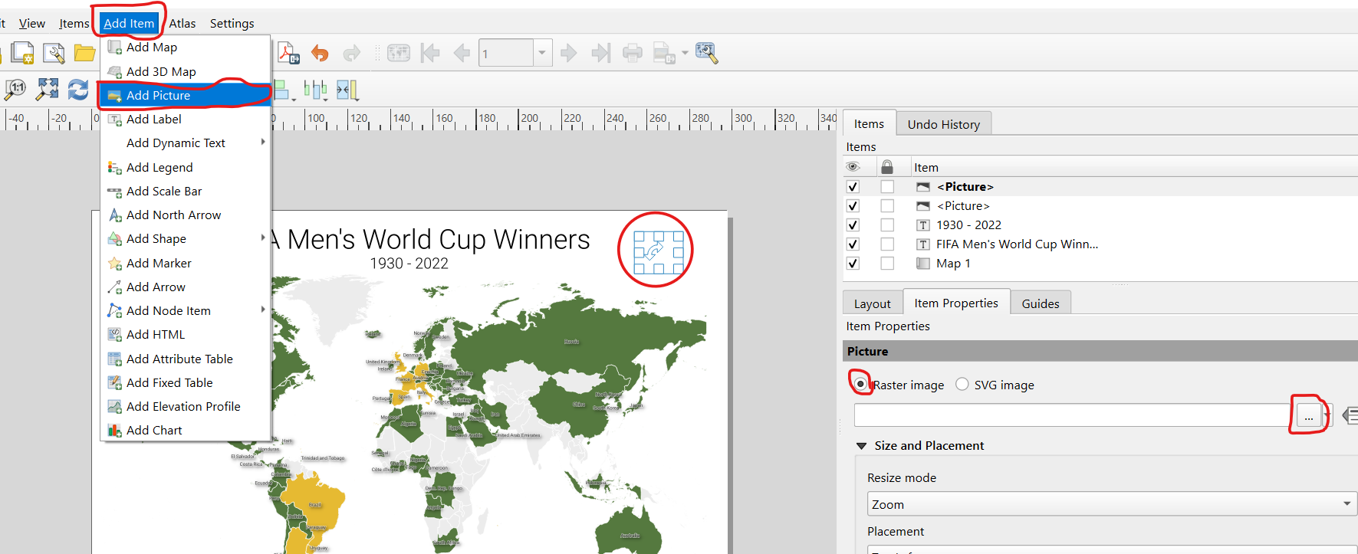Screen dimensions: 1358x554
Task: Click the Zoom to 100% icon
Action: coord(15,90)
